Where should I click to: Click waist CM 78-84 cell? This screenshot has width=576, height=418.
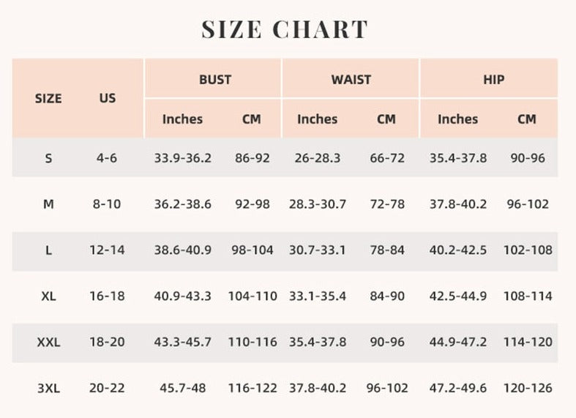click(x=387, y=250)
